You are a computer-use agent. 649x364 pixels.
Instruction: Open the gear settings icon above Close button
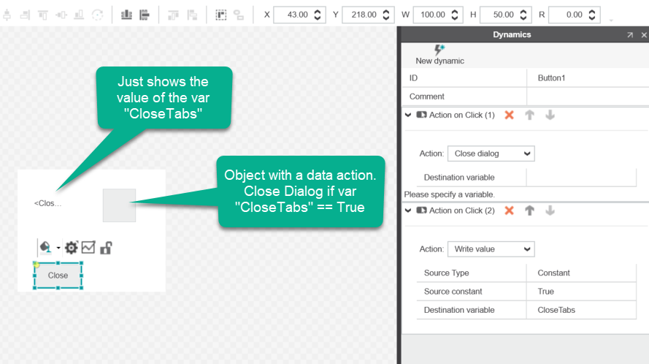point(71,248)
